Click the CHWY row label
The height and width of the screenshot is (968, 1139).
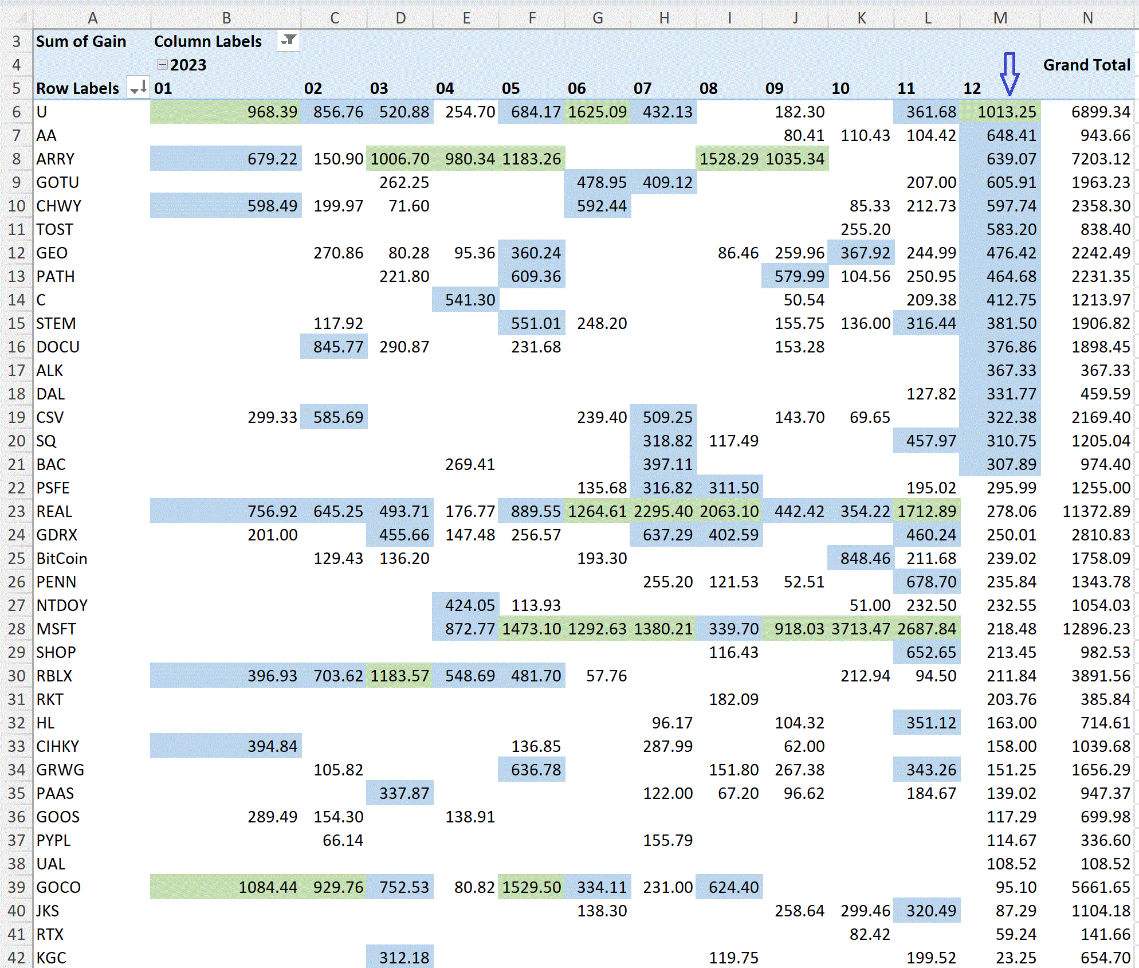[x=58, y=206]
